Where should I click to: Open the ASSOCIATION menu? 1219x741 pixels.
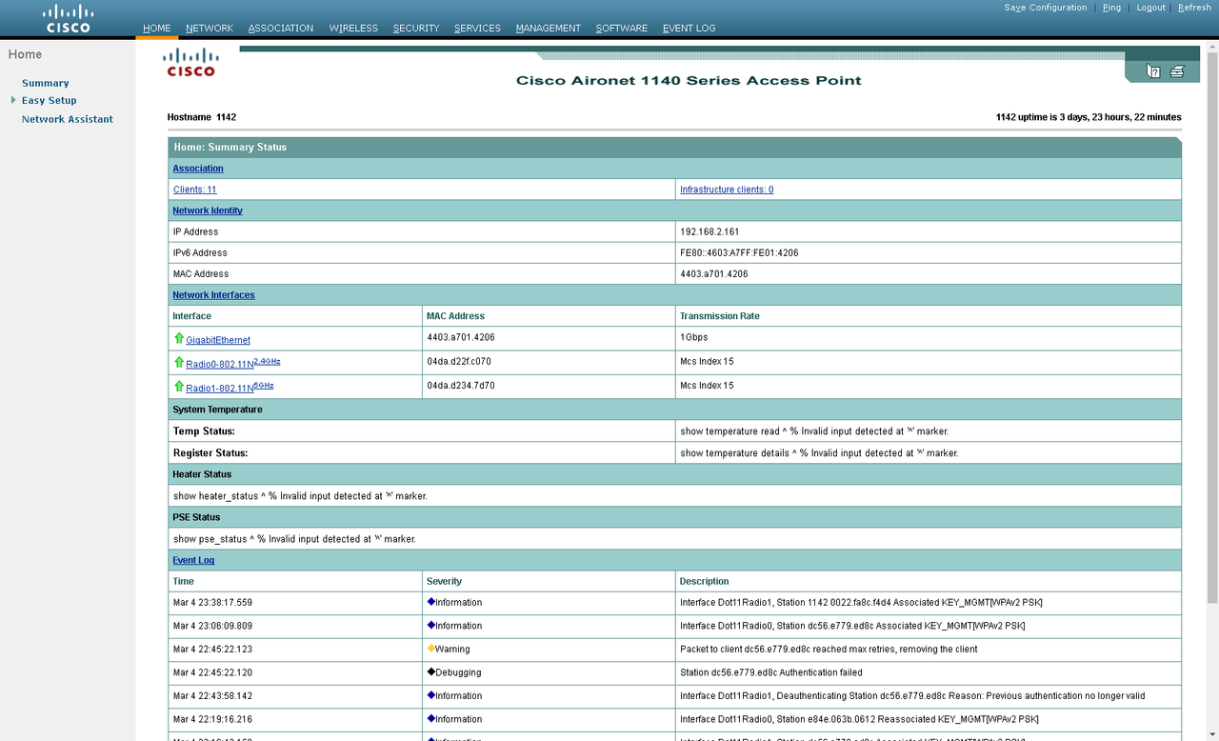pyautogui.click(x=281, y=29)
